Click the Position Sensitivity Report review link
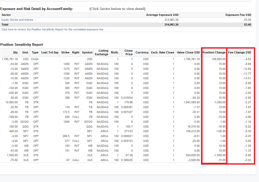This screenshot has width=259, height=182. pos(53,29)
